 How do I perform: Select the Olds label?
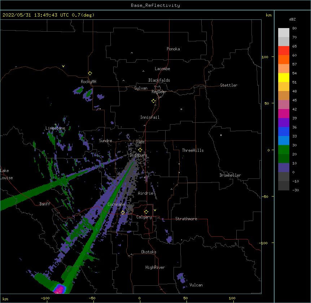click(140, 142)
